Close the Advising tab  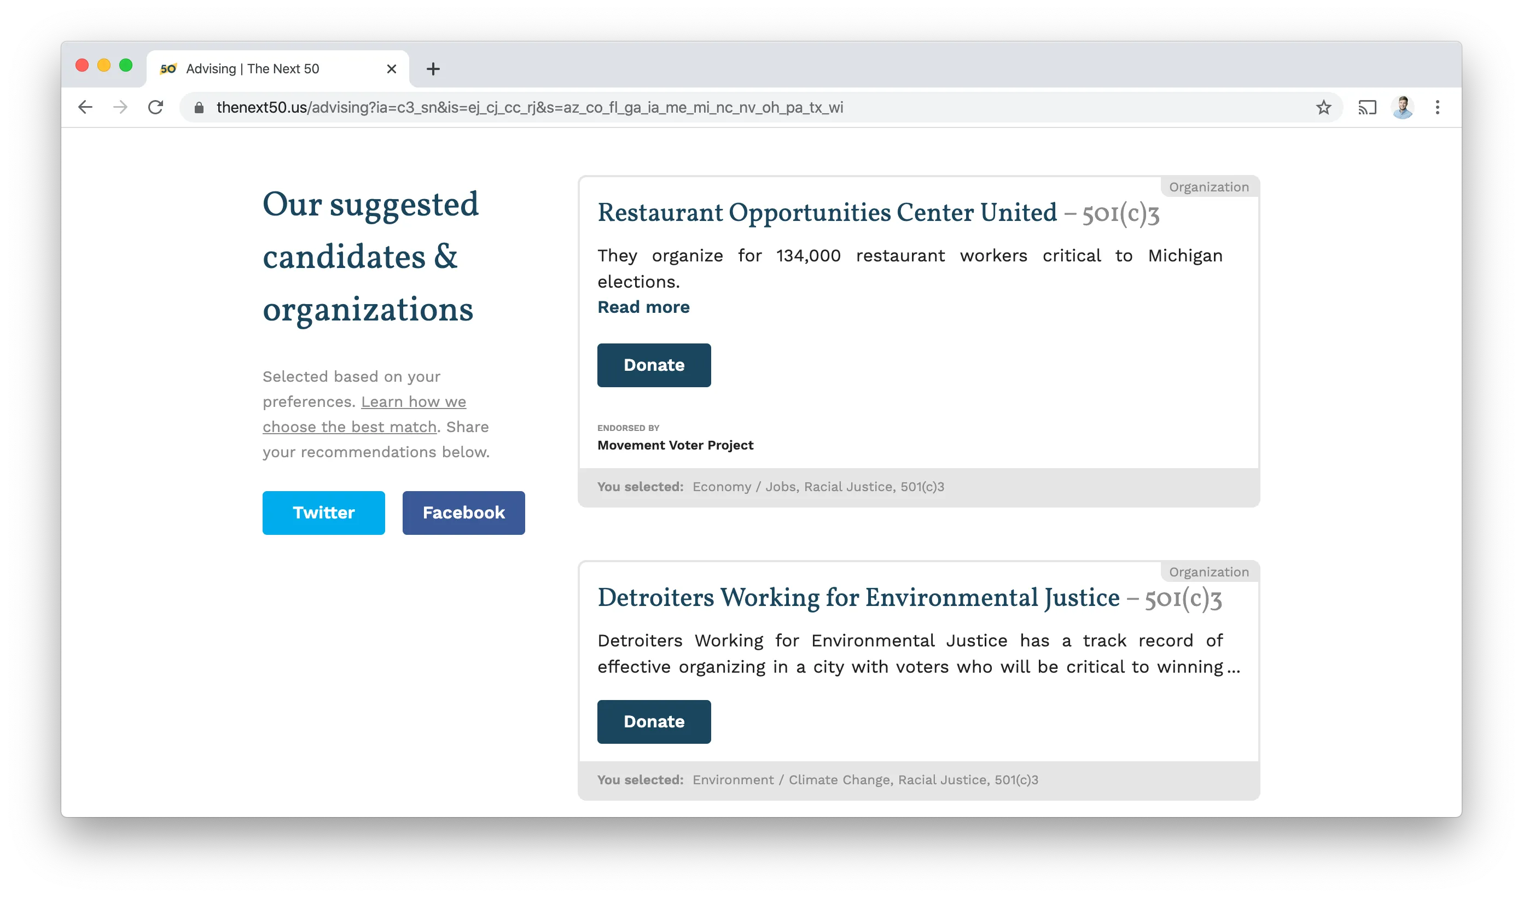pyautogui.click(x=391, y=69)
